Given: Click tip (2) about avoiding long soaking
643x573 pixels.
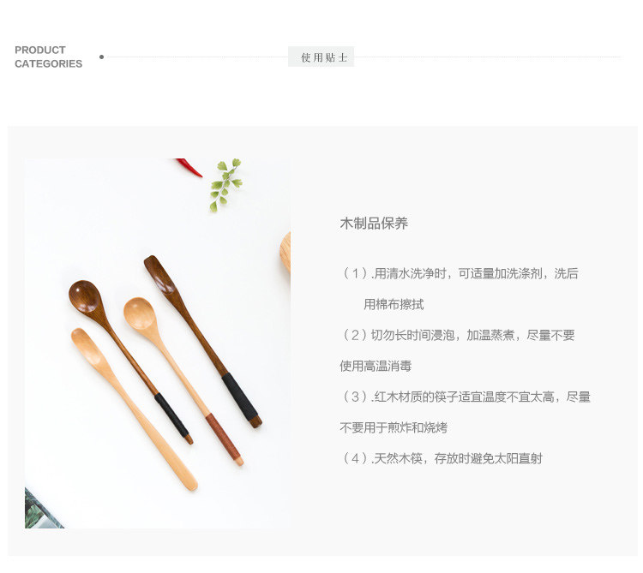Looking at the screenshot, I should click(458, 335).
